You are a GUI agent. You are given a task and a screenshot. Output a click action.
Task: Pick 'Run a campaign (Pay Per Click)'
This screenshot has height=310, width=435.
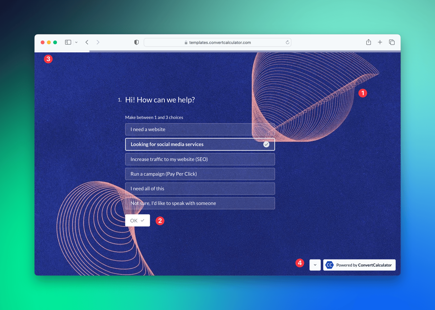(x=200, y=174)
